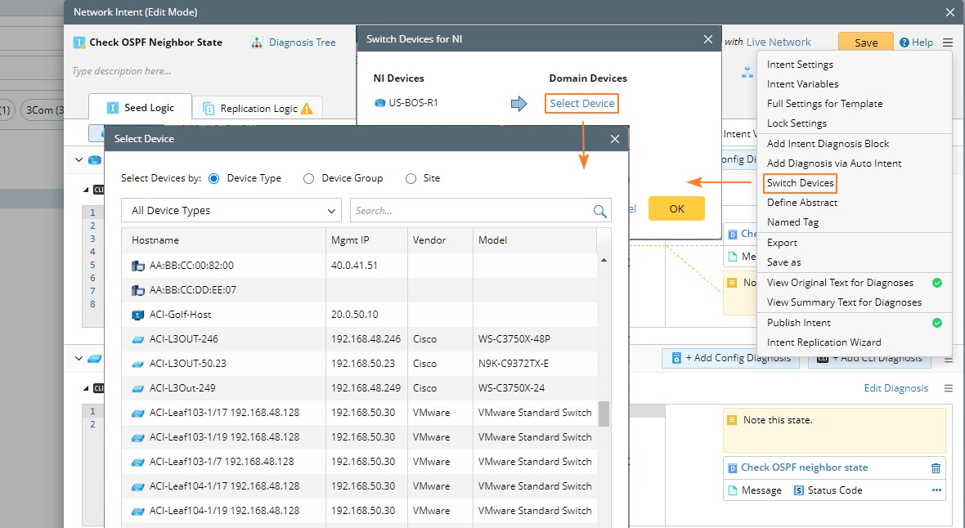Click the Select Device link

[581, 104]
